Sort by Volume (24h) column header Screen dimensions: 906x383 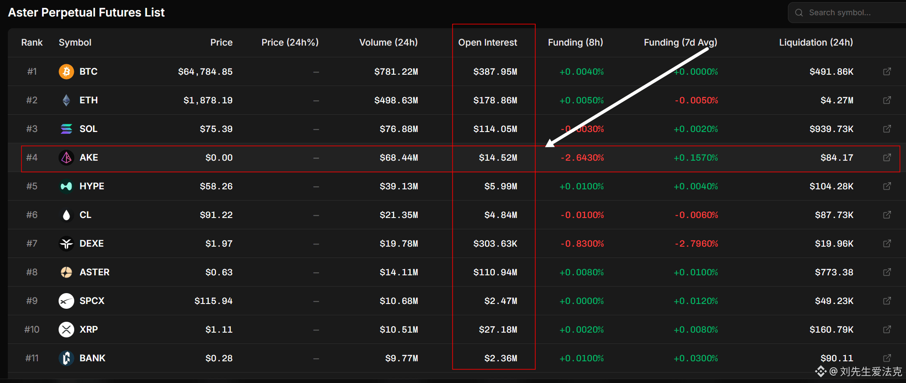point(389,43)
